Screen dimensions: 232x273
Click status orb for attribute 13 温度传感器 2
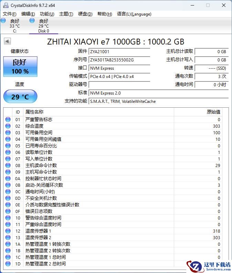click(x=8, y=237)
